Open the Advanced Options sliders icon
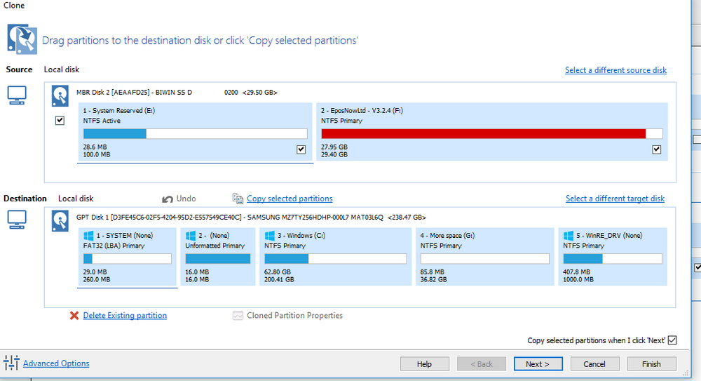The width and height of the screenshot is (701, 381). pyautogui.click(x=11, y=363)
